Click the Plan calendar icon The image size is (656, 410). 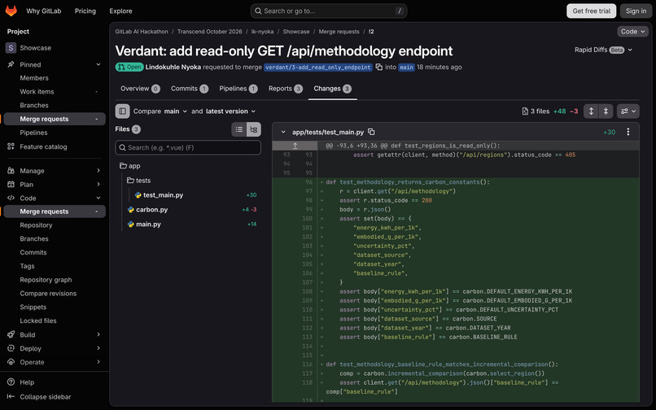pyautogui.click(x=11, y=184)
